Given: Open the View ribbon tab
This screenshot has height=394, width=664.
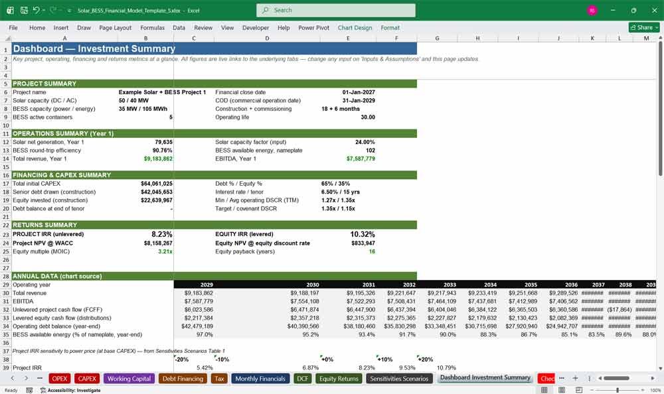Looking at the screenshot, I should [x=227, y=27].
